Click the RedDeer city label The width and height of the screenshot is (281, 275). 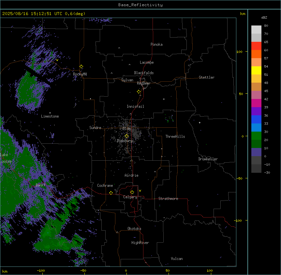pyautogui.click(x=143, y=83)
